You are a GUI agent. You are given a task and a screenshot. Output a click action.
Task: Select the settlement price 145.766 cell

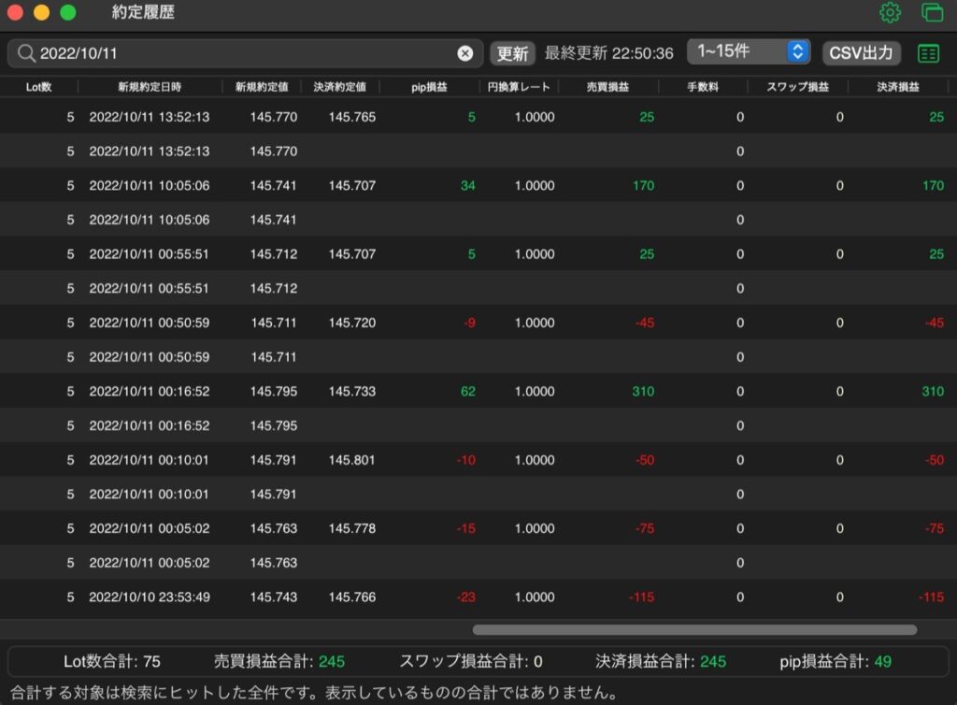[x=352, y=597]
